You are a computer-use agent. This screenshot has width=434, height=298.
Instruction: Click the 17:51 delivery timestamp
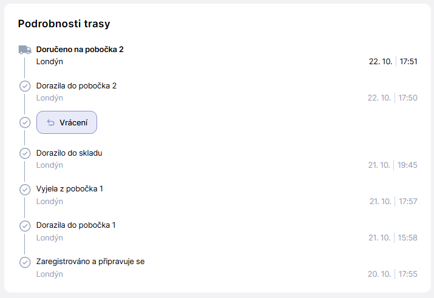coord(409,61)
